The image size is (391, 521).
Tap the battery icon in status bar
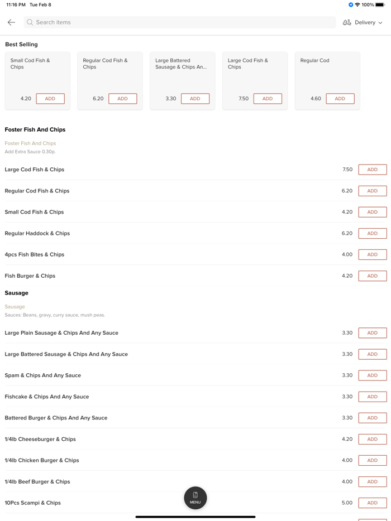[x=380, y=4]
